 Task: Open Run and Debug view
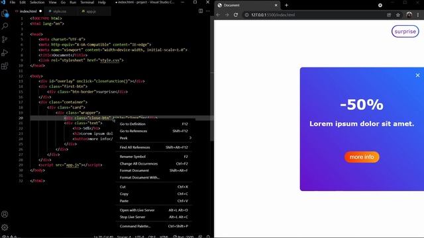(5, 53)
